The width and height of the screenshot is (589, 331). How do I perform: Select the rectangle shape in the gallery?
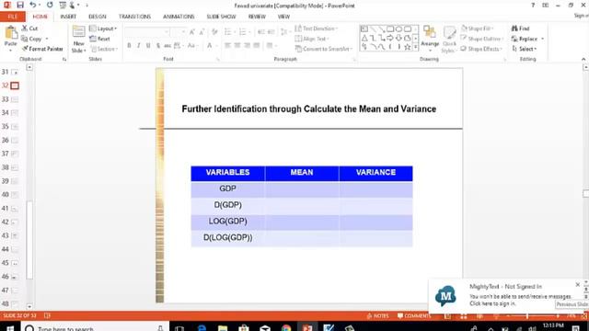(x=390, y=29)
